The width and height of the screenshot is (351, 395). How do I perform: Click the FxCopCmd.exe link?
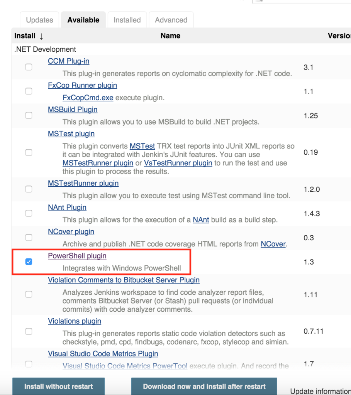[x=88, y=98]
